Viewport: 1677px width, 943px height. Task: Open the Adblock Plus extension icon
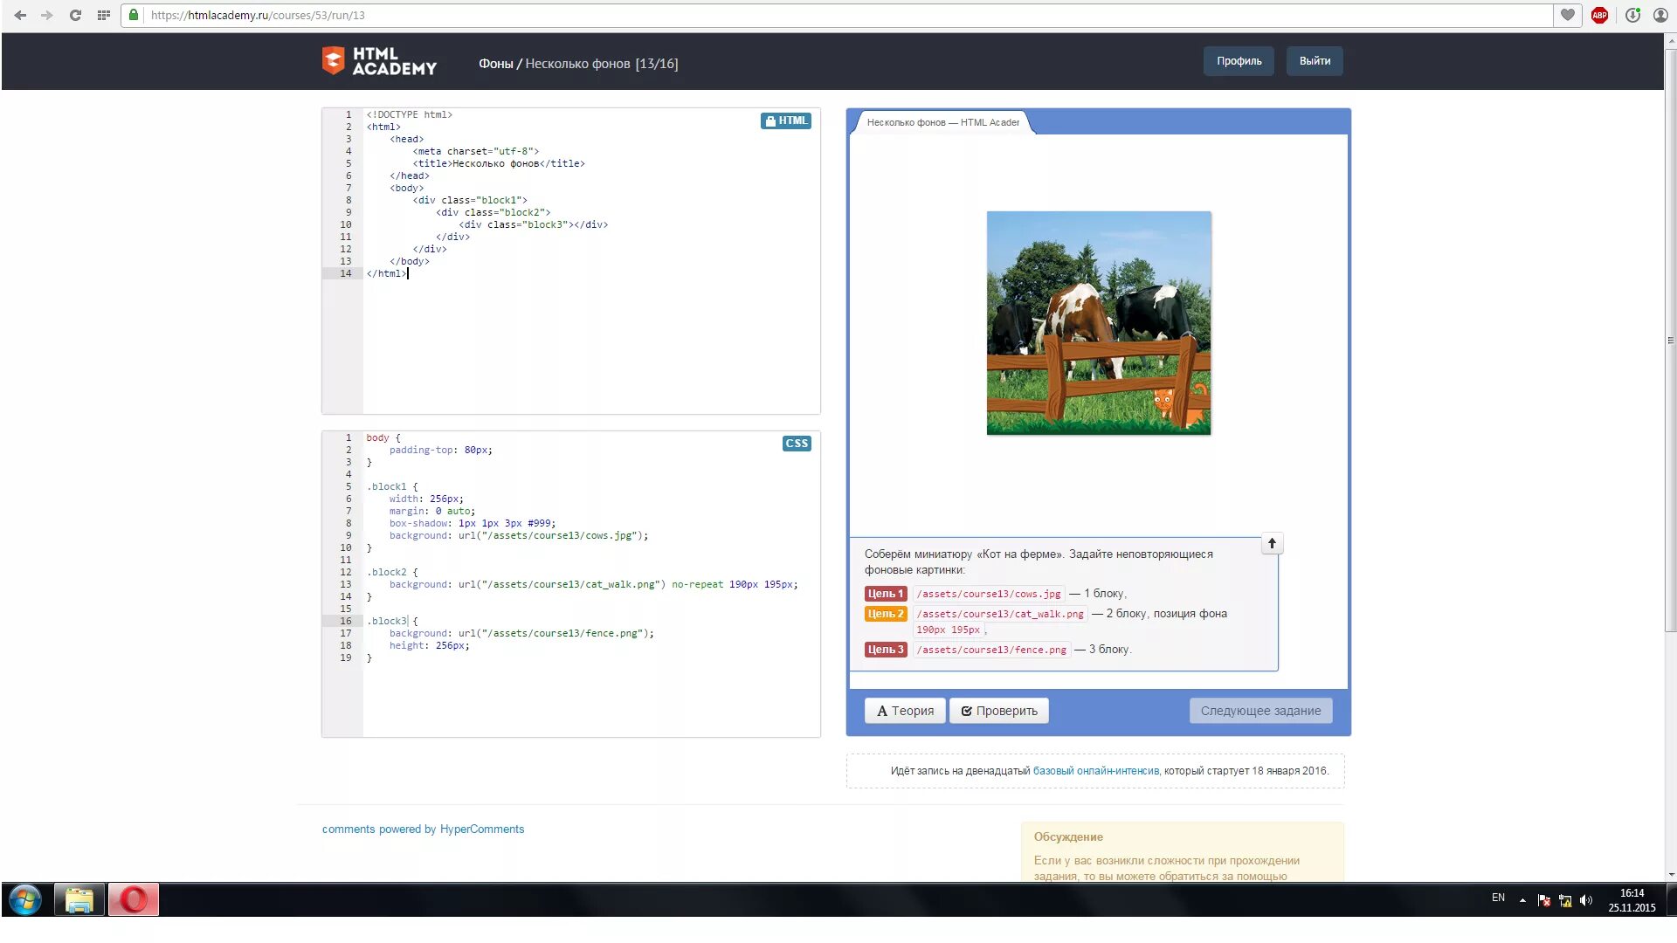coord(1599,15)
